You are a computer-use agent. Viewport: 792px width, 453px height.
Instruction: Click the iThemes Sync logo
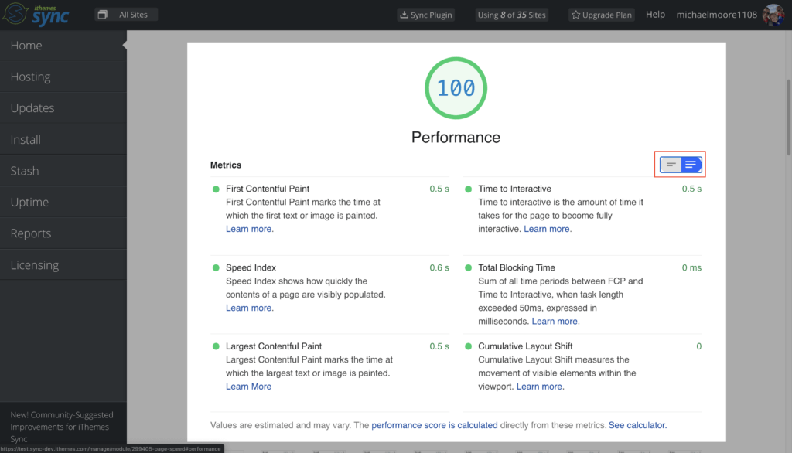click(36, 14)
